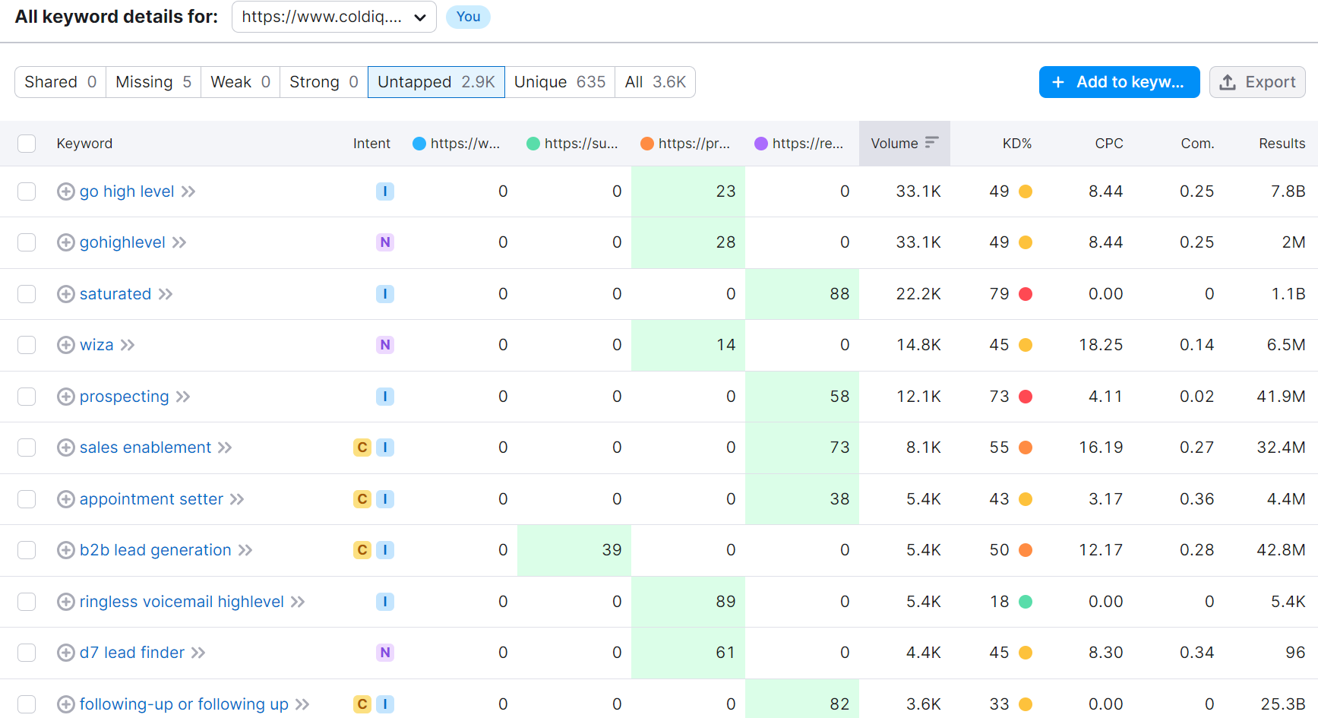The height and width of the screenshot is (718, 1318).
Task: Check the 'sales enablement' row checkbox
Action: (27, 448)
